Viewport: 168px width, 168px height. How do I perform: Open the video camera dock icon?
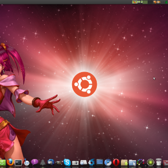tap(59, 163)
